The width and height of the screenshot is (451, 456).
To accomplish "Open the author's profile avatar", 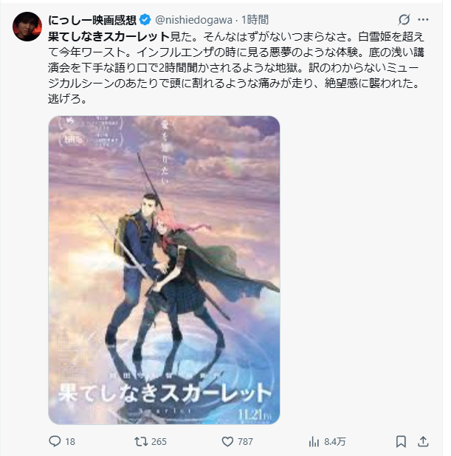I will (27, 27).
